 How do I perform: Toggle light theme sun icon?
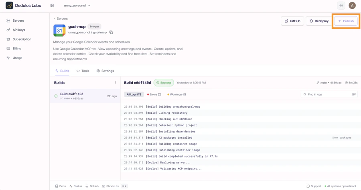pyautogui.click(x=341, y=6)
